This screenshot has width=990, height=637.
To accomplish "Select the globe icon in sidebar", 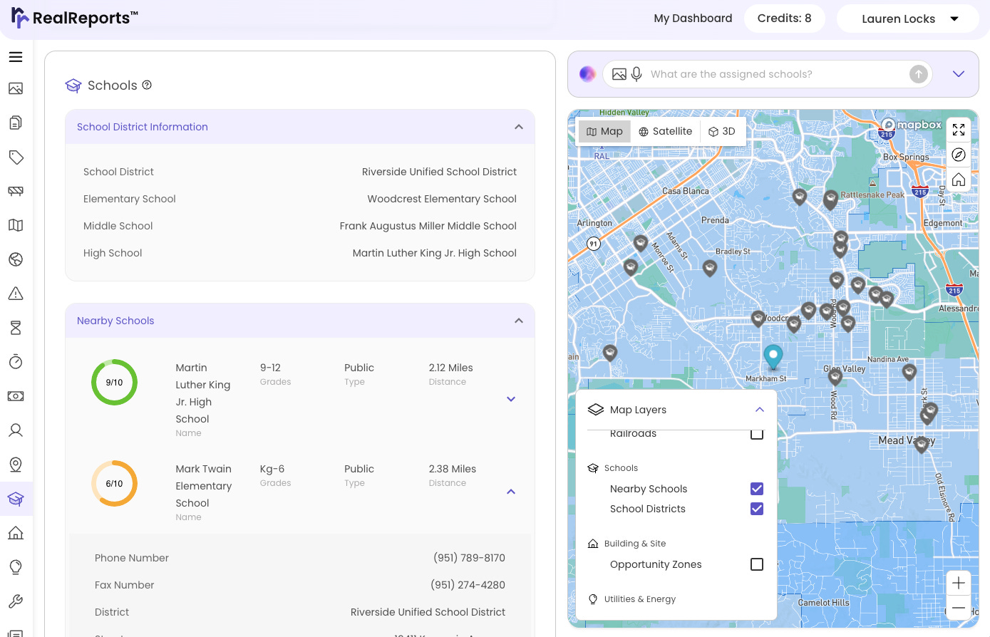I will point(16,259).
